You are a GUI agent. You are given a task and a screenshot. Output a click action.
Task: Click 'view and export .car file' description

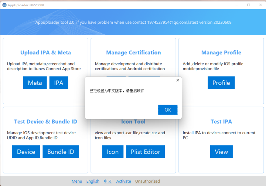point(130,135)
